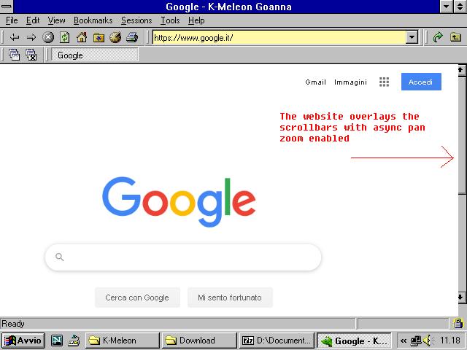Click the Google logo image
Image resolution: width=467 pixels, height=350 pixels.
click(179, 202)
